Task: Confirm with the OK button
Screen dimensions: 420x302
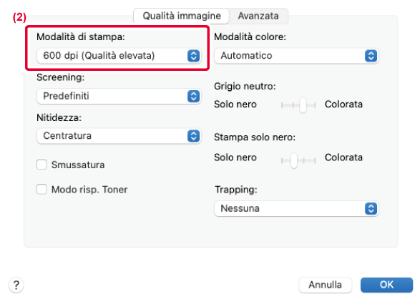Action: [386, 285]
